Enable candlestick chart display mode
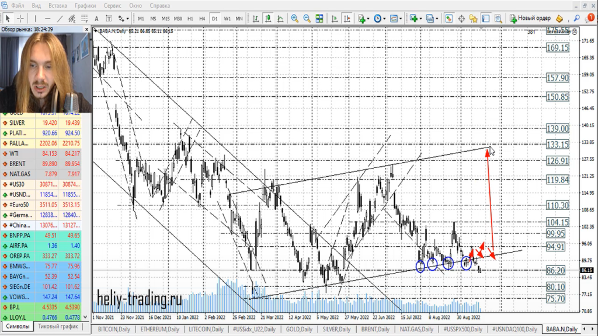 pyautogui.click(x=267, y=19)
